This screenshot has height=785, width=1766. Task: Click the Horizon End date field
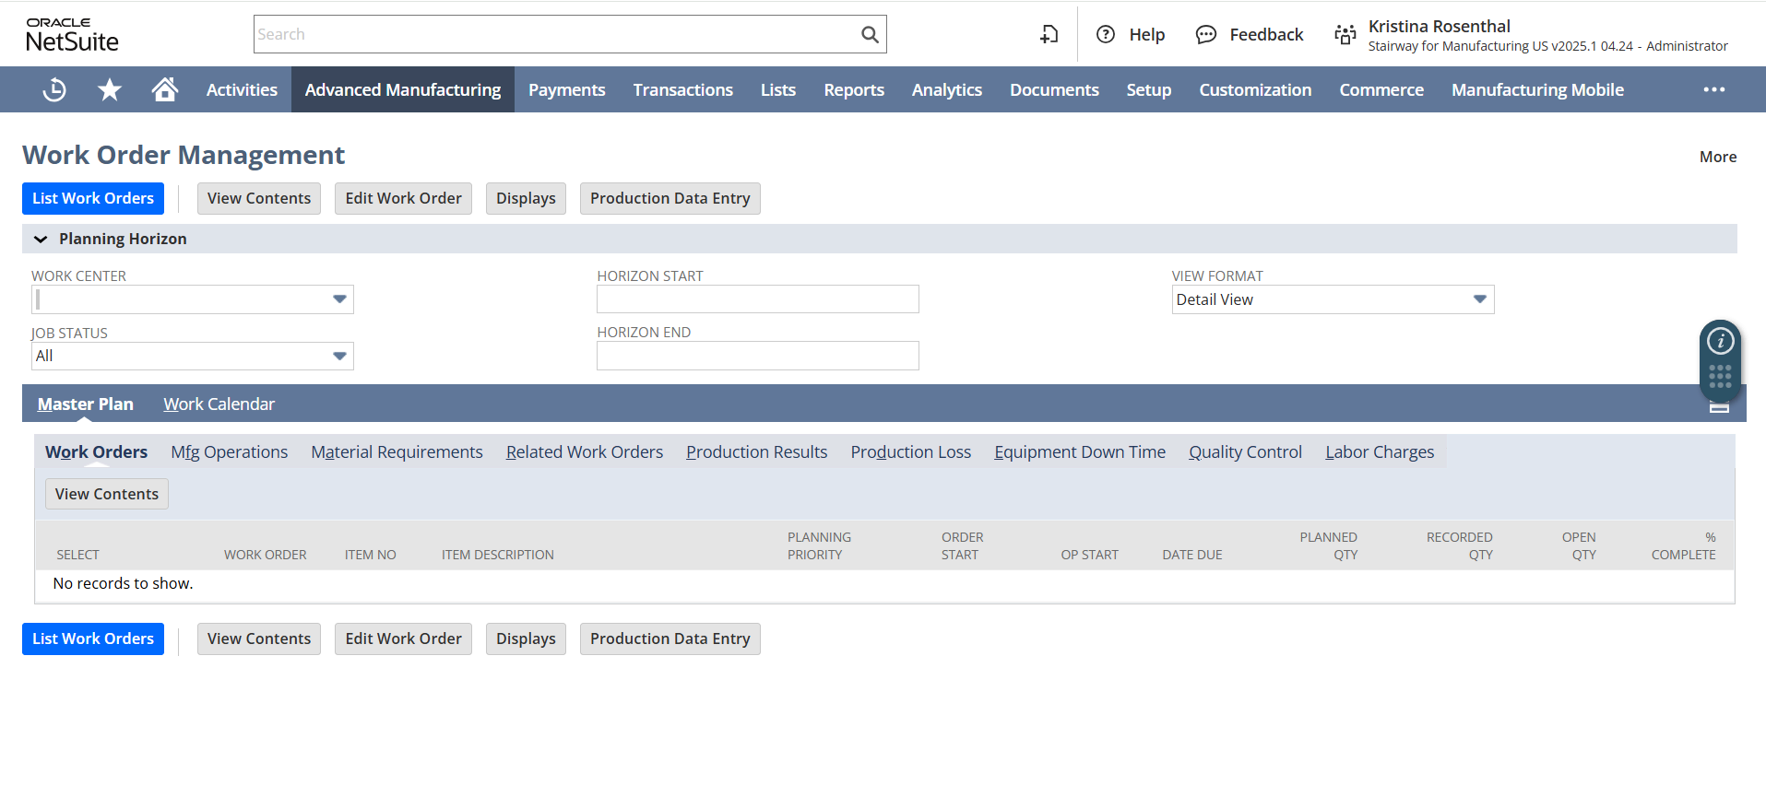point(758,356)
